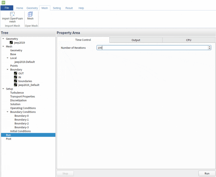
Task: Select the Solution tree item
Action: tap(15, 104)
